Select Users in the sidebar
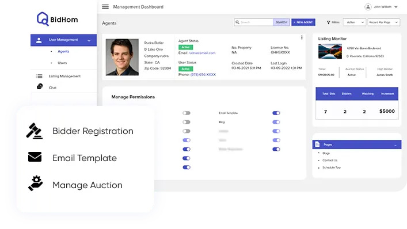The height and width of the screenshot is (229, 407). pos(62,63)
